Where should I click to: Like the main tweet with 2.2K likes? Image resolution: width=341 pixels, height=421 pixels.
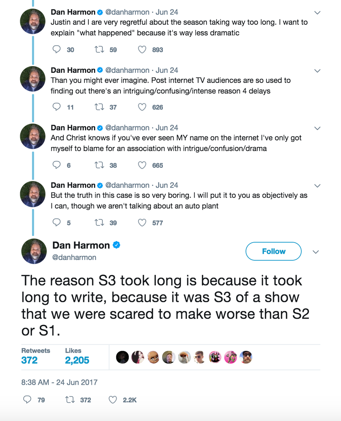[113, 400]
